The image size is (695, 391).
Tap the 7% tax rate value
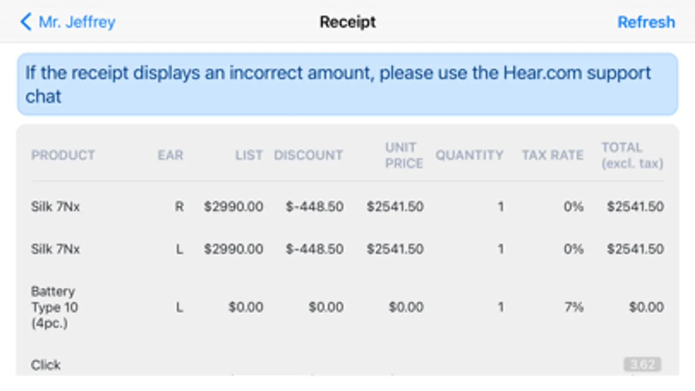[x=573, y=307]
